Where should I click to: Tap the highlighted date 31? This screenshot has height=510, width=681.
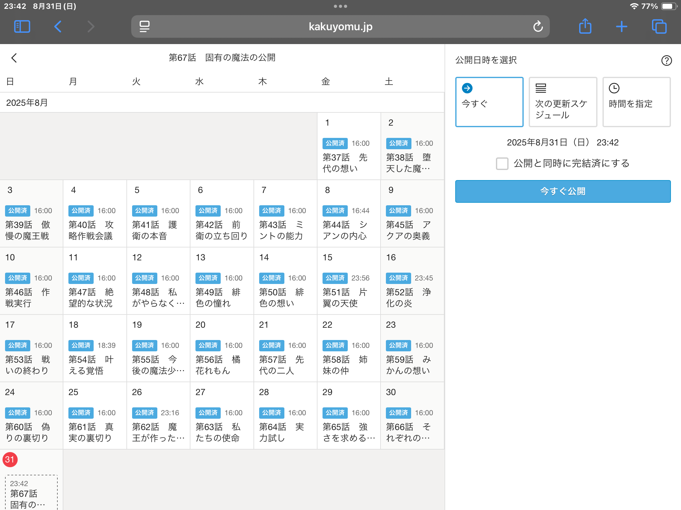[x=10, y=460]
